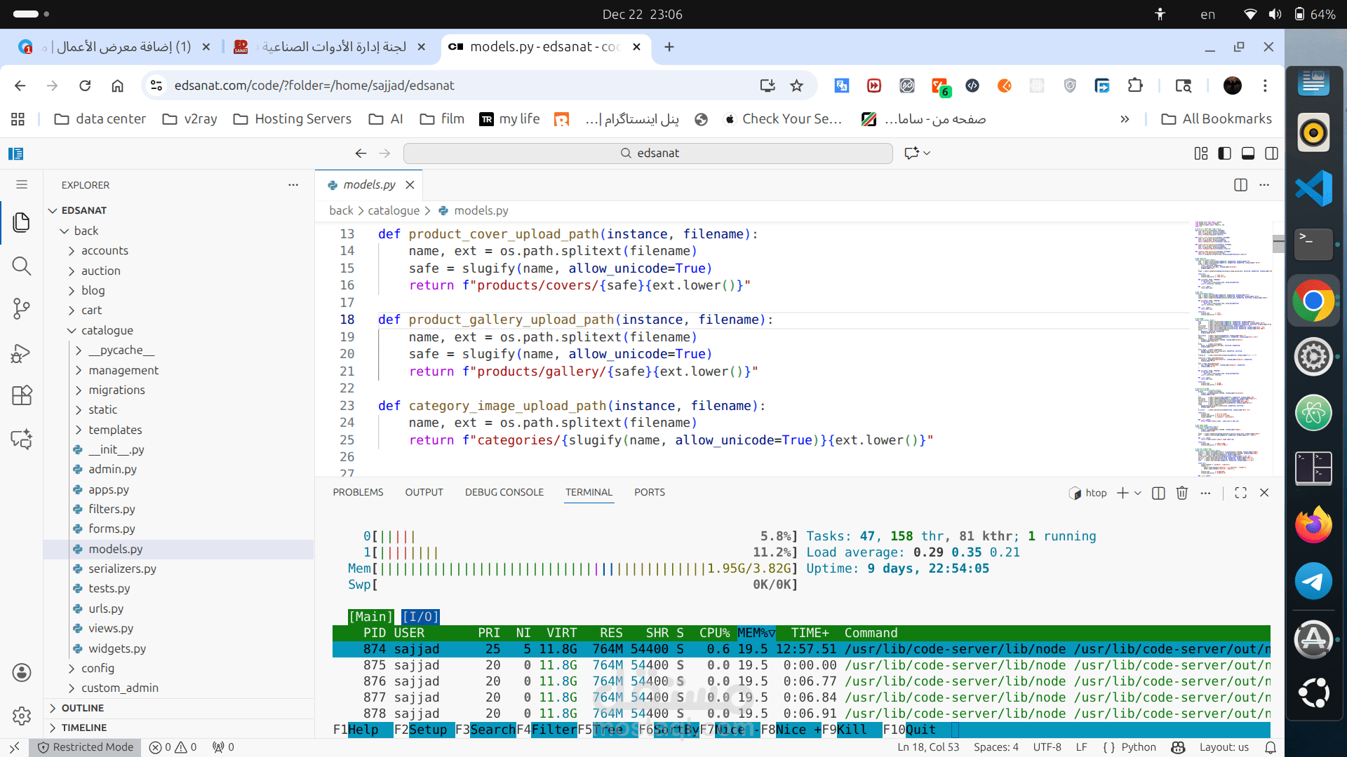The image size is (1347, 757).
Task: Click the editor minimap scroll slider
Action: click(1278, 243)
